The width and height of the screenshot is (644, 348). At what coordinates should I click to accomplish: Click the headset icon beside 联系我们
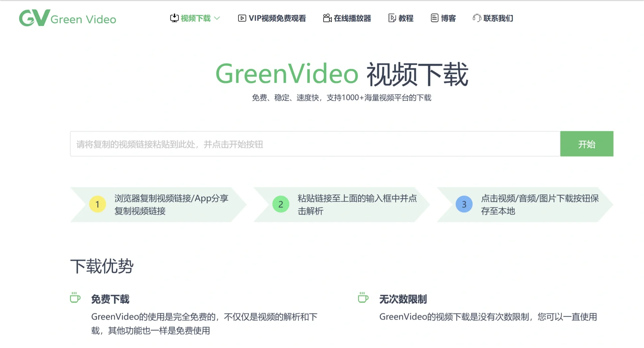coord(477,18)
